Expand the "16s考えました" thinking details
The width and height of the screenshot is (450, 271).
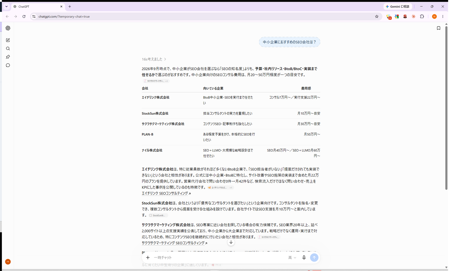154,59
